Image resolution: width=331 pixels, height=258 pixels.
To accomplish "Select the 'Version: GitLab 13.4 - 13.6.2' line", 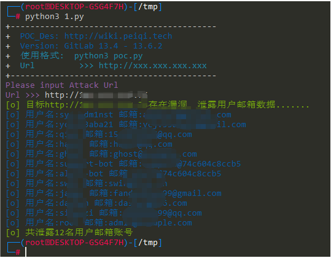I will 91,46.
